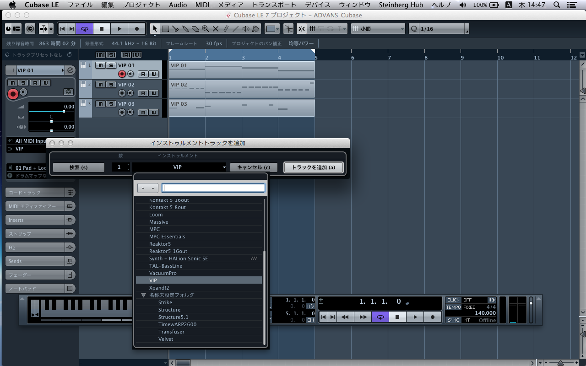Click Stop on the top toolbar
Screen dimensions: 586x366
click(x=102, y=29)
